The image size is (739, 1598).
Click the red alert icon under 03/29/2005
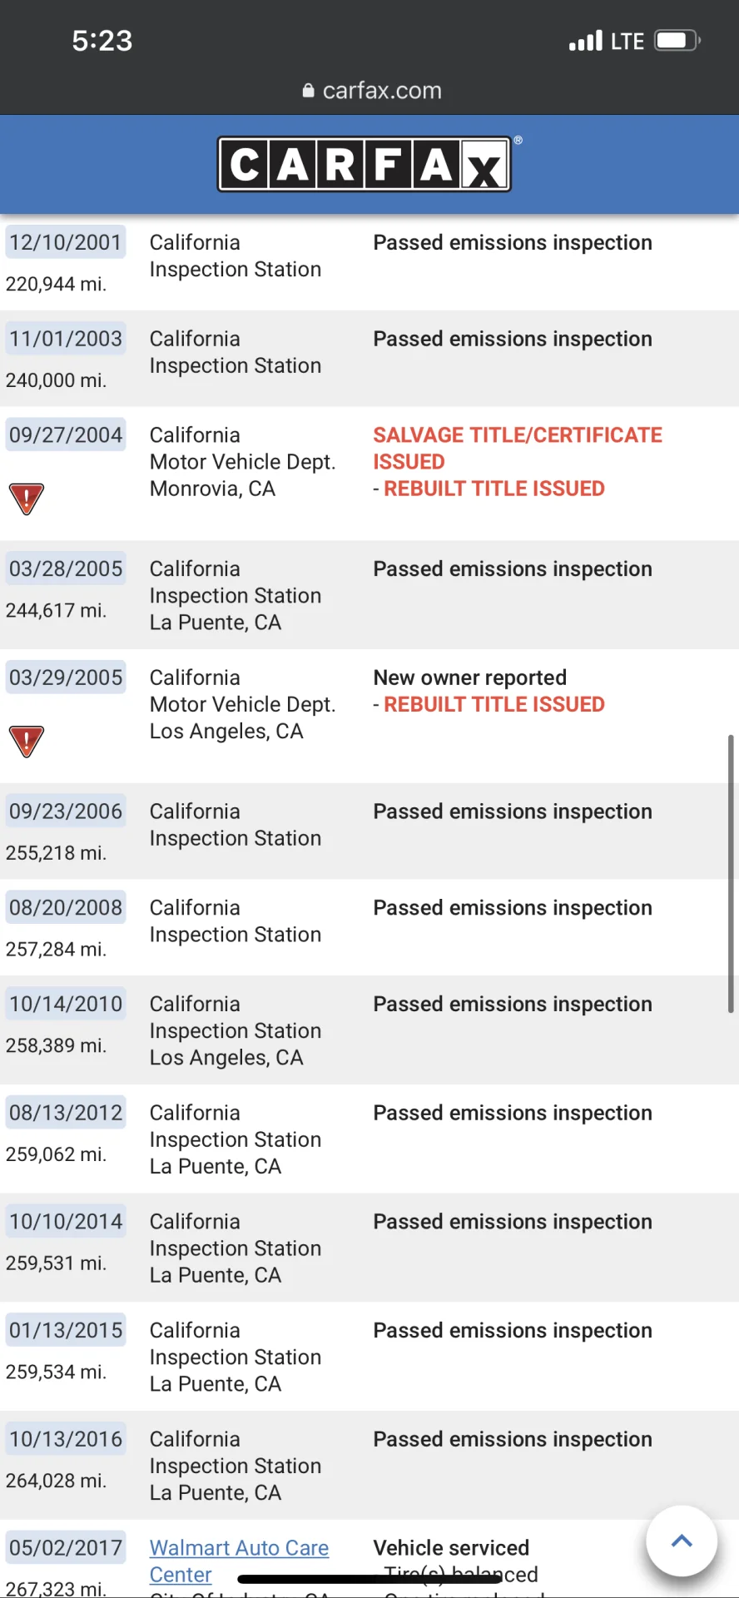tap(26, 741)
